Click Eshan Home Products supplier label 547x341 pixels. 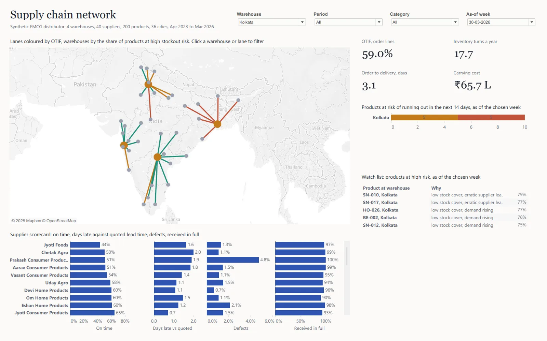point(45,306)
